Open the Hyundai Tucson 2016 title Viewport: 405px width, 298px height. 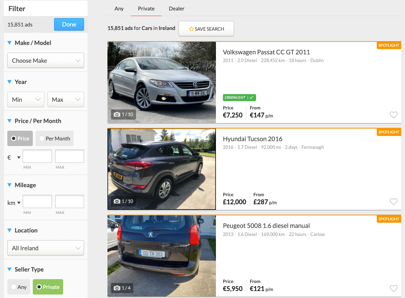253,139
